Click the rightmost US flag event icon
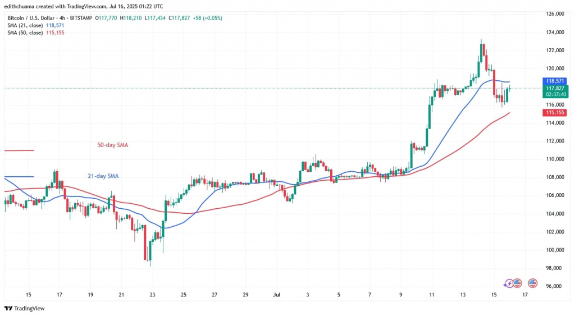This screenshot has width=575, height=316. (x=518, y=283)
